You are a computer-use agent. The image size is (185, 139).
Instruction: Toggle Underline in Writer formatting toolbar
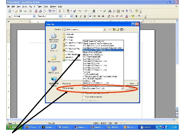tap(85, 16)
